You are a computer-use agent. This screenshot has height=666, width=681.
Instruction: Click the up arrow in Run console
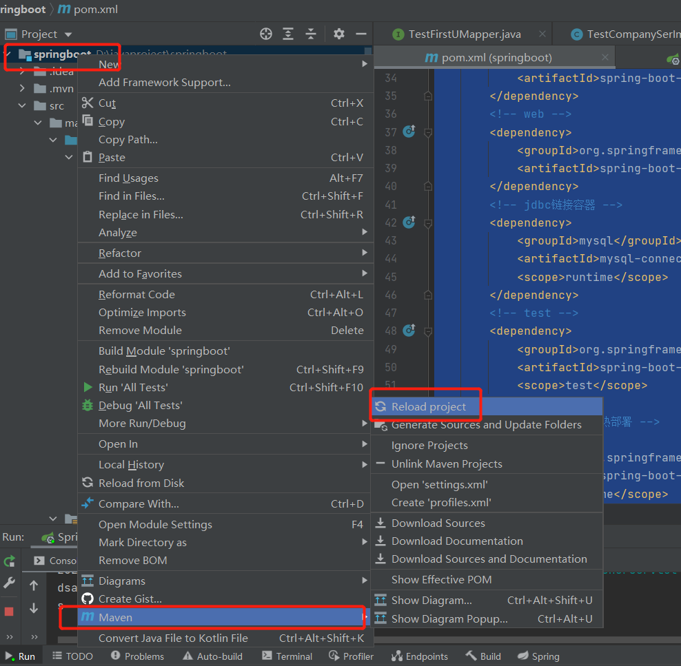click(x=34, y=585)
